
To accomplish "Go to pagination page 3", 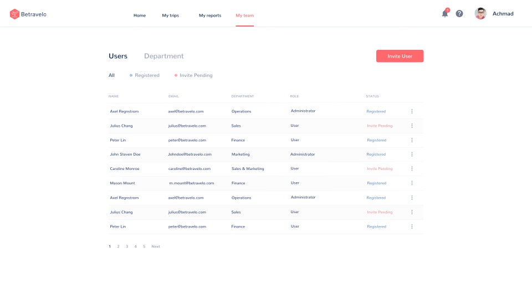I will click(x=127, y=246).
